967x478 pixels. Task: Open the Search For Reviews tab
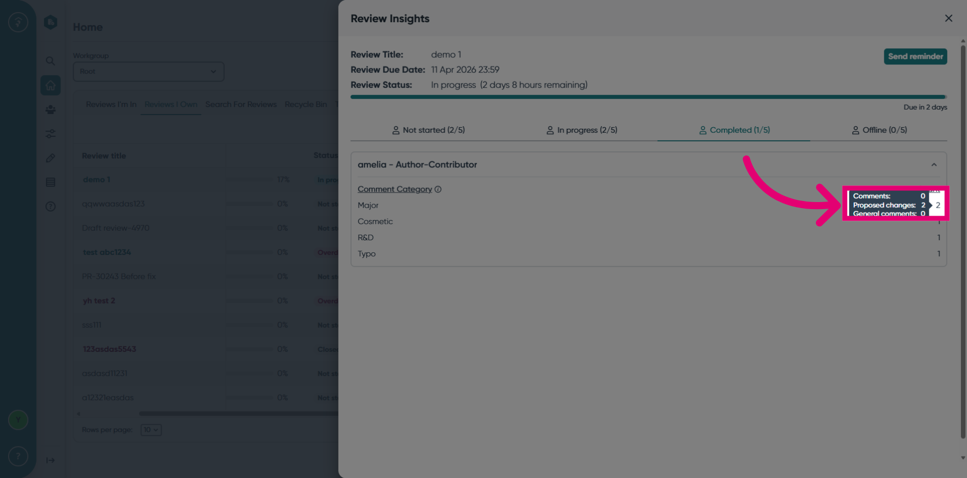tap(241, 105)
